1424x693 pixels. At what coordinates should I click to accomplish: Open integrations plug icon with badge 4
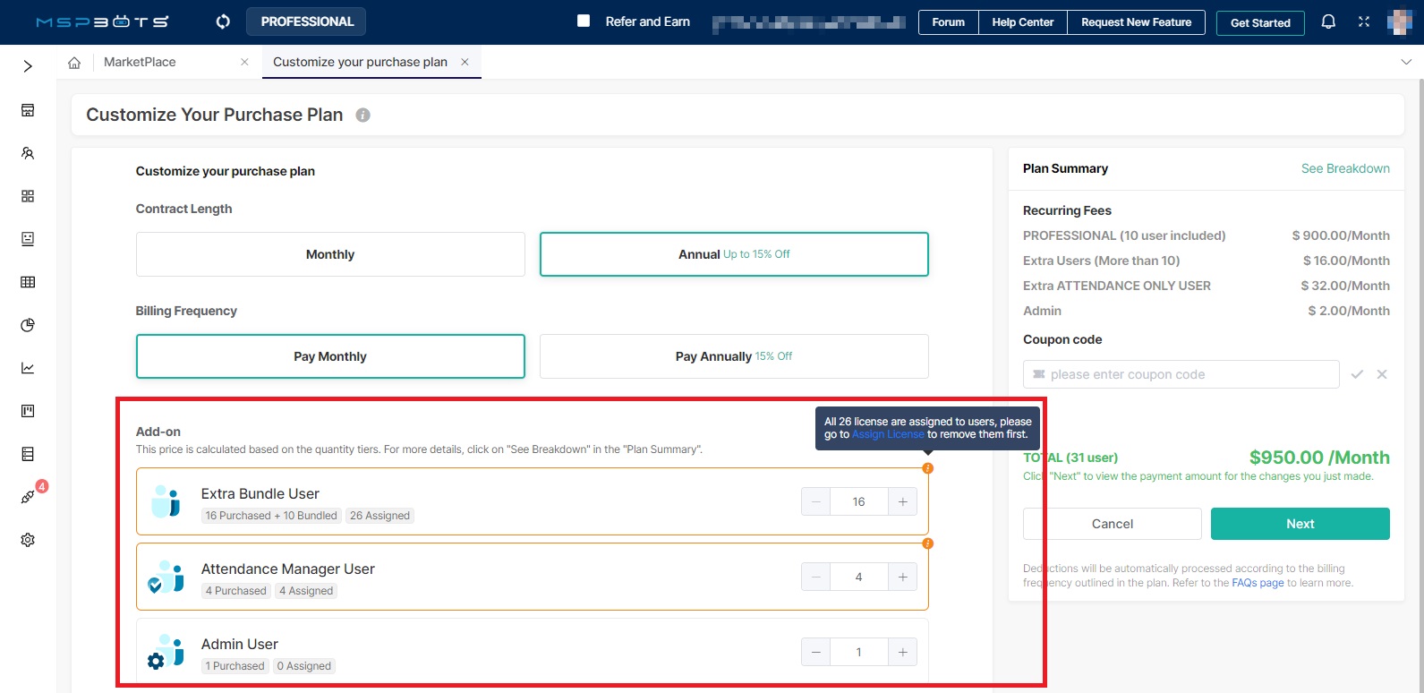(29, 497)
